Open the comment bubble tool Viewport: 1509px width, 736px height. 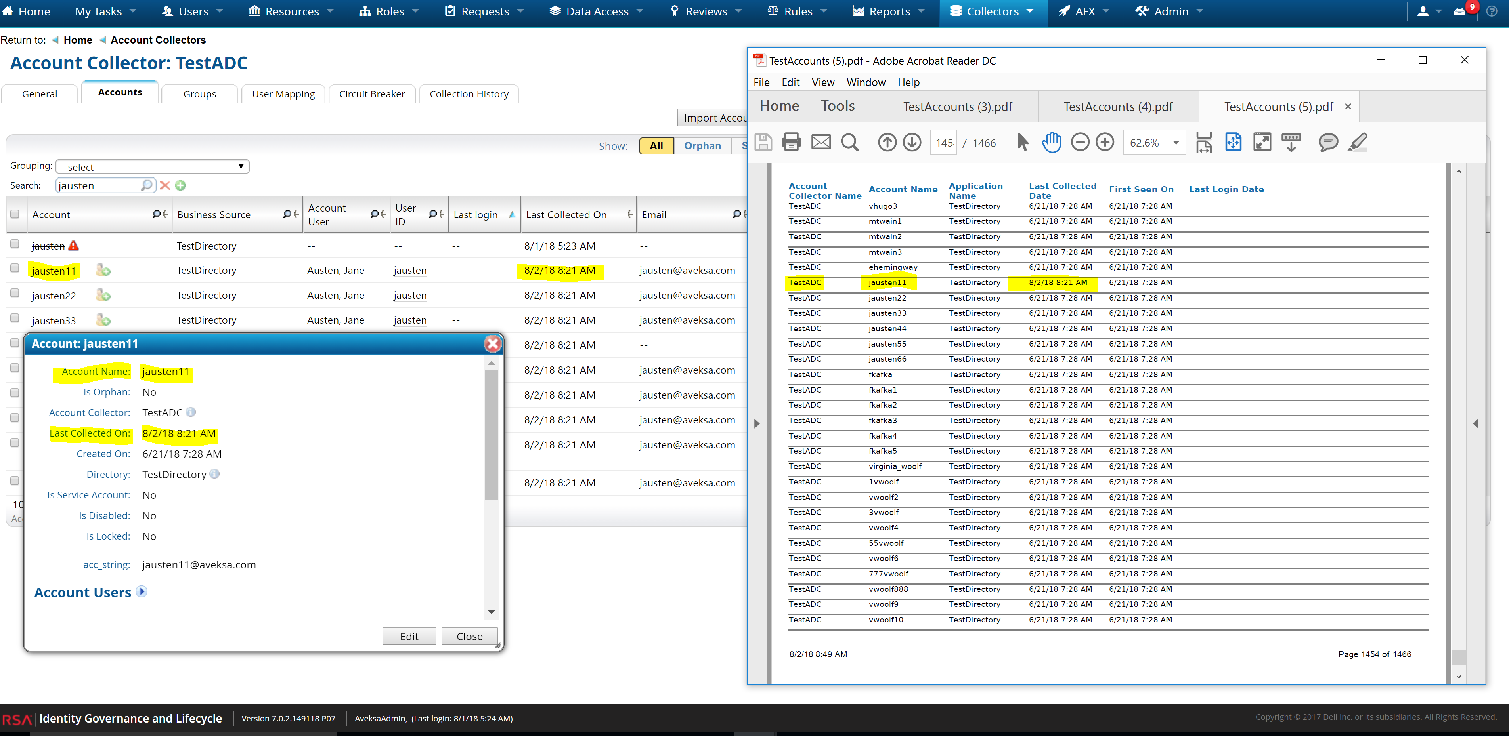point(1328,142)
